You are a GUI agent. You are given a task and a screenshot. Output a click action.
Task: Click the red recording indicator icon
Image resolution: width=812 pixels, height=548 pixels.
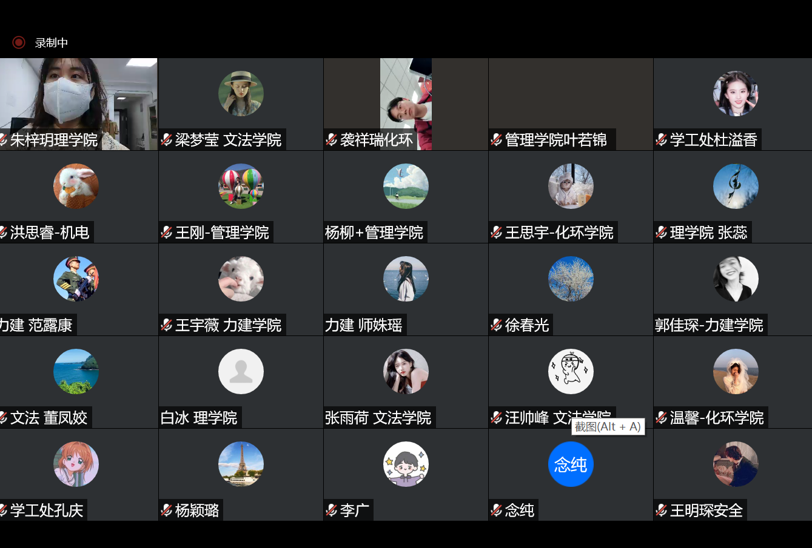pos(19,42)
